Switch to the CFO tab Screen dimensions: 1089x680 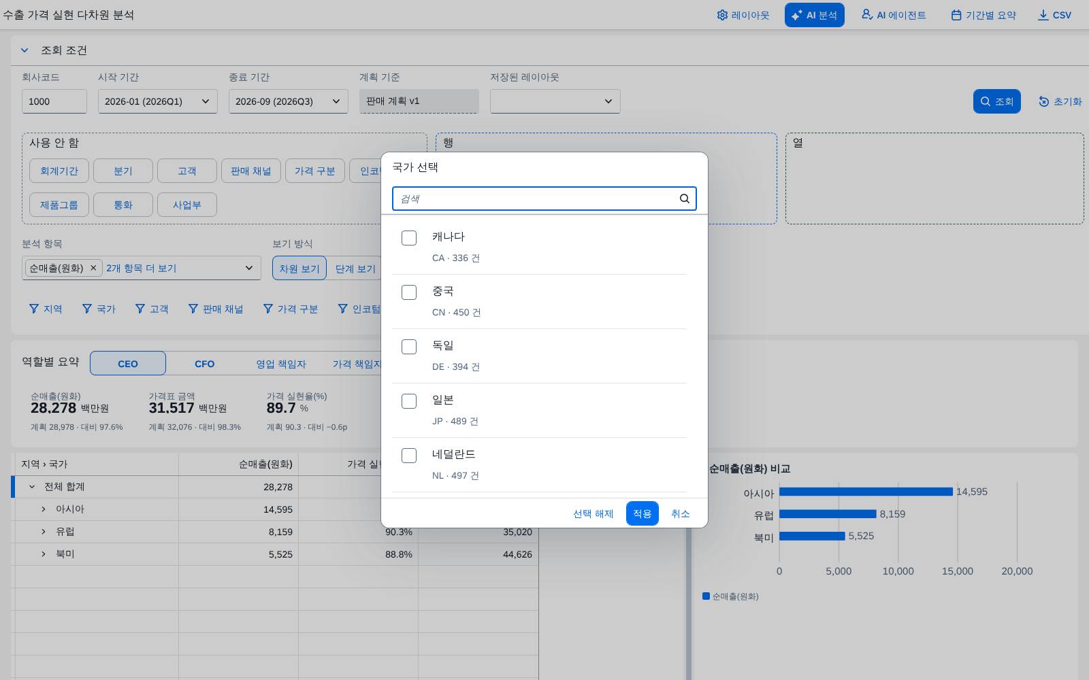204,363
